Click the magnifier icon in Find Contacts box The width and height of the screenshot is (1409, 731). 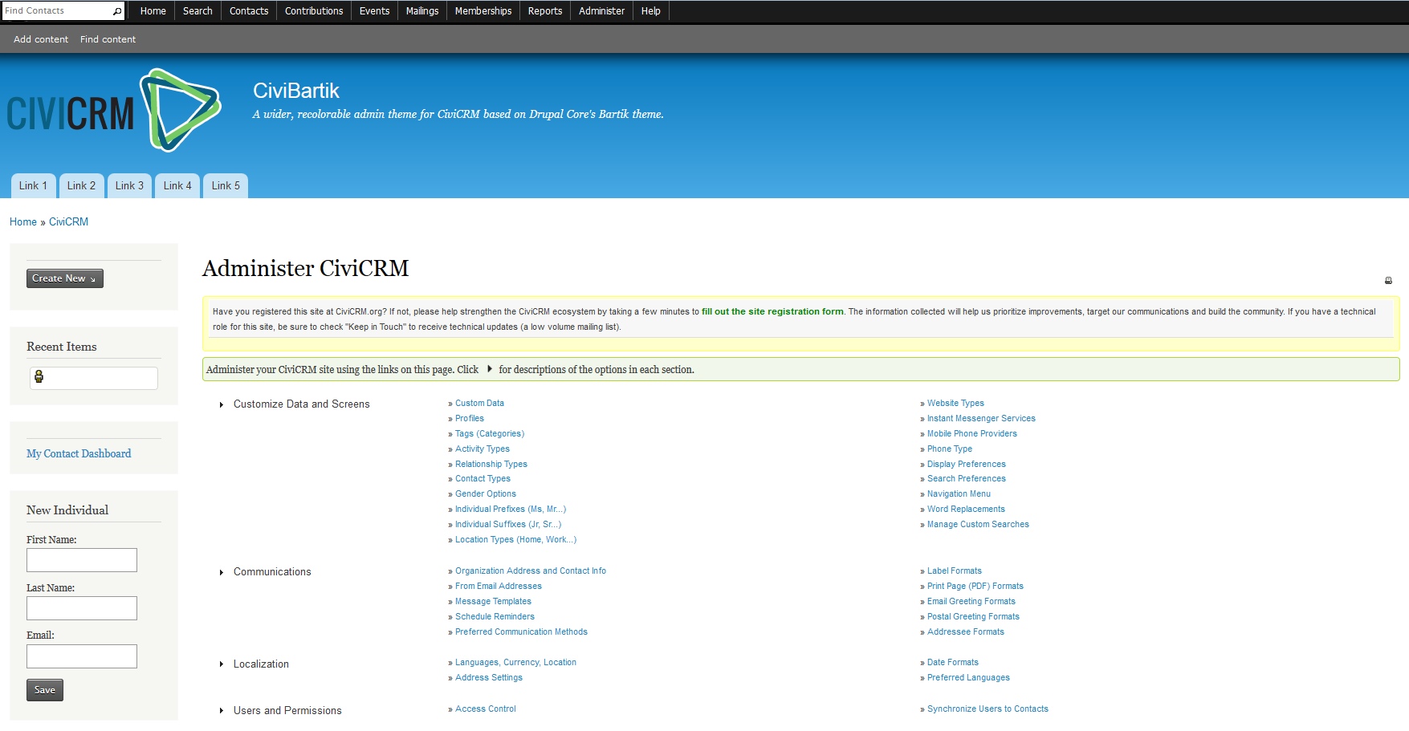pyautogui.click(x=117, y=11)
